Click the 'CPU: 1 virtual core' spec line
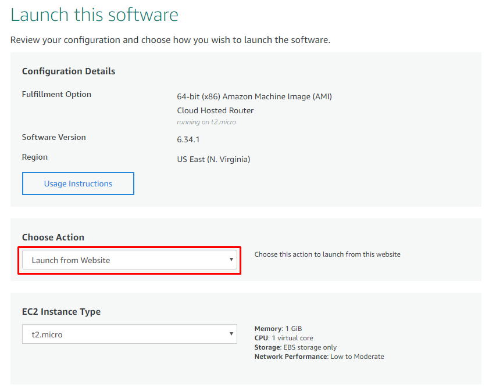Viewport: 489px width, 392px height. coord(284,338)
